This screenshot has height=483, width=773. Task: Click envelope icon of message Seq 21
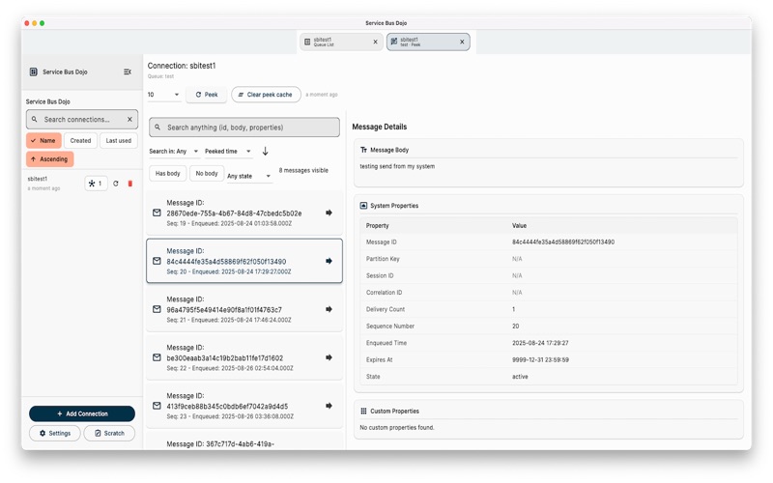pyautogui.click(x=157, y=309)
